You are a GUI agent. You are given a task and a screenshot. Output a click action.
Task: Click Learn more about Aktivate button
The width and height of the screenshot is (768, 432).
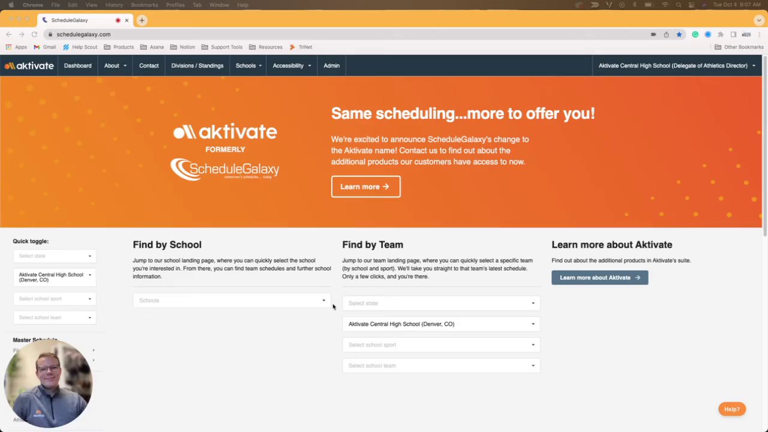click(x=600, y=278)
